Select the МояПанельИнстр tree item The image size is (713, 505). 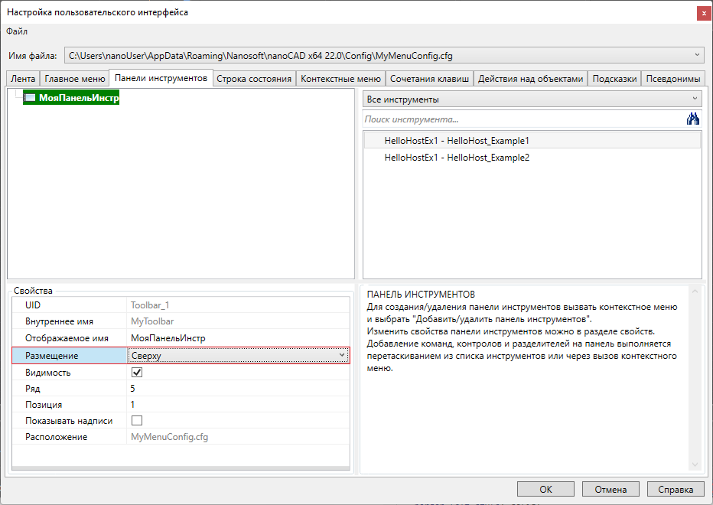coord(79,98)
